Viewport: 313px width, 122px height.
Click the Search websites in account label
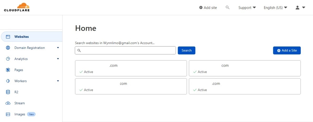point(115,43)
